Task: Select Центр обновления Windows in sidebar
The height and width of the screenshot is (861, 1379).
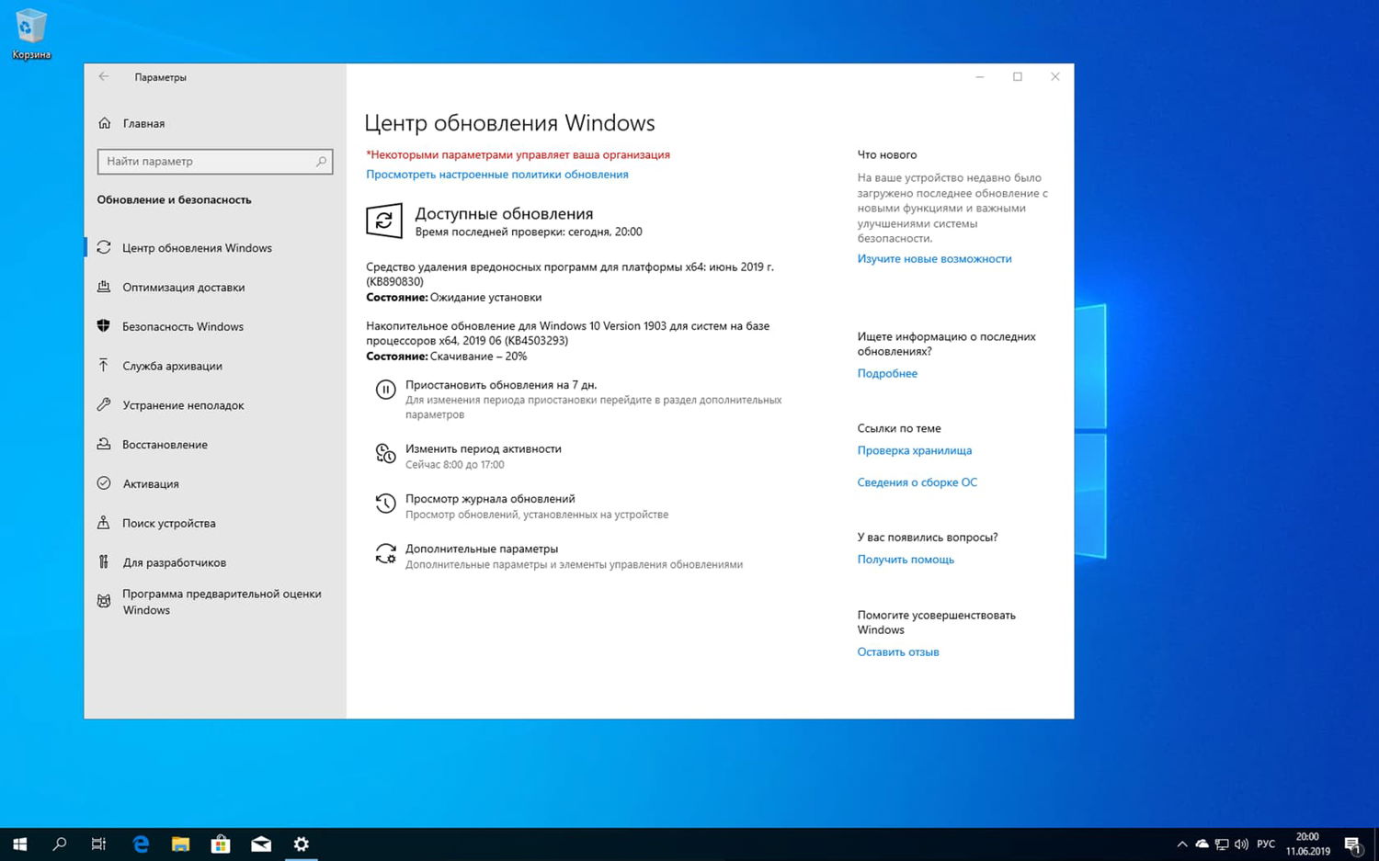Action: pyautogui.click(x=196, y=247)
